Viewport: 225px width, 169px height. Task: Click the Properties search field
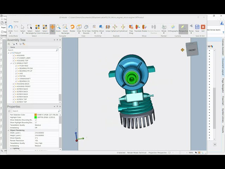click(x=35, y=111)
